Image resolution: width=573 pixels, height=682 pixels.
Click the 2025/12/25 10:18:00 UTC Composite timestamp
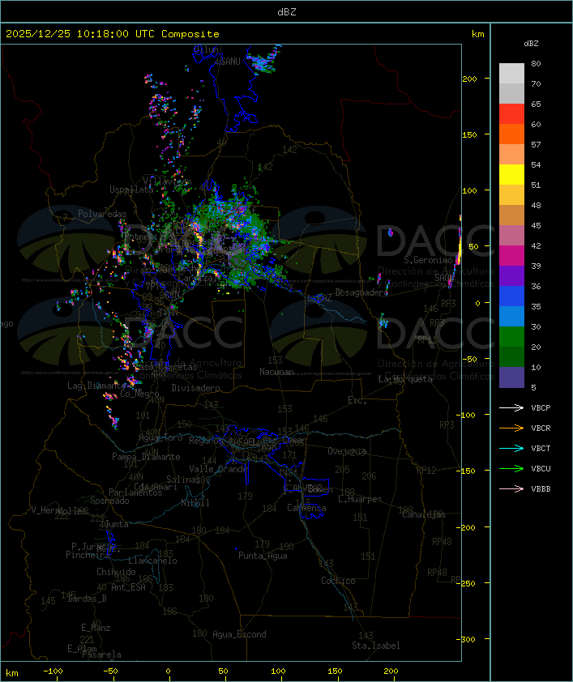tap(113, 33)
